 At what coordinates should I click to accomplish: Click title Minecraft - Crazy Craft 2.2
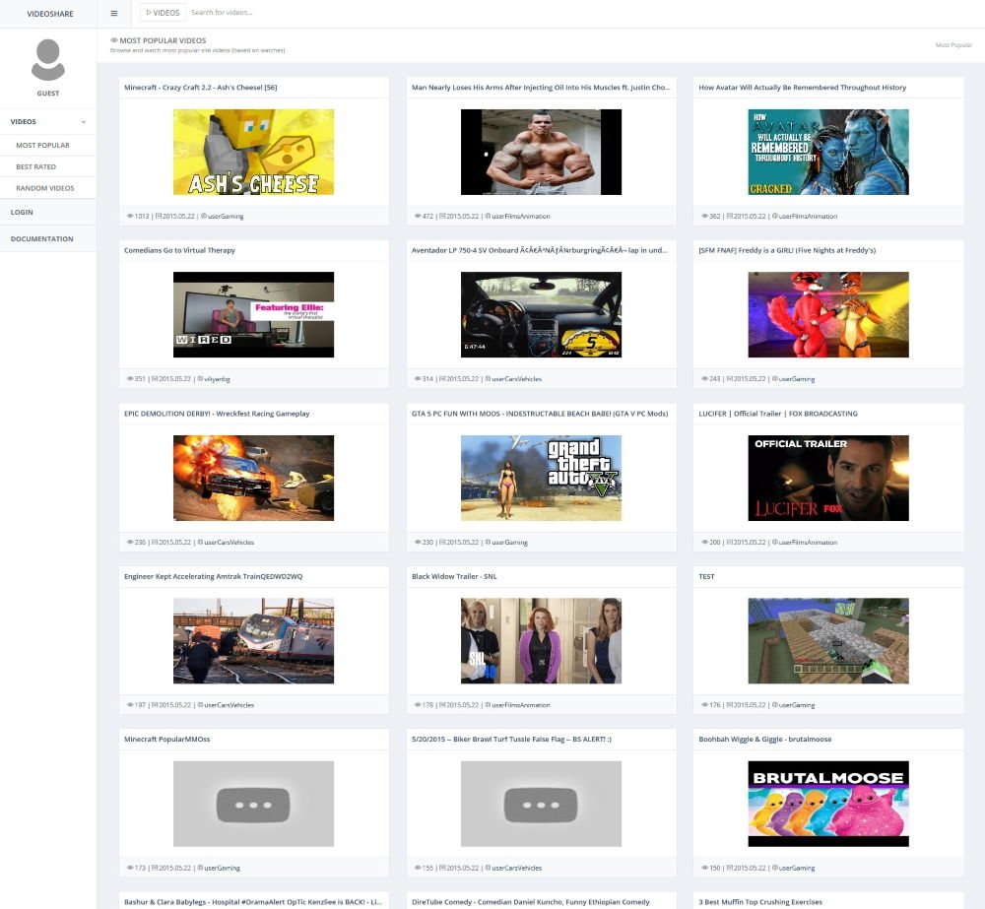click(200, 88)
